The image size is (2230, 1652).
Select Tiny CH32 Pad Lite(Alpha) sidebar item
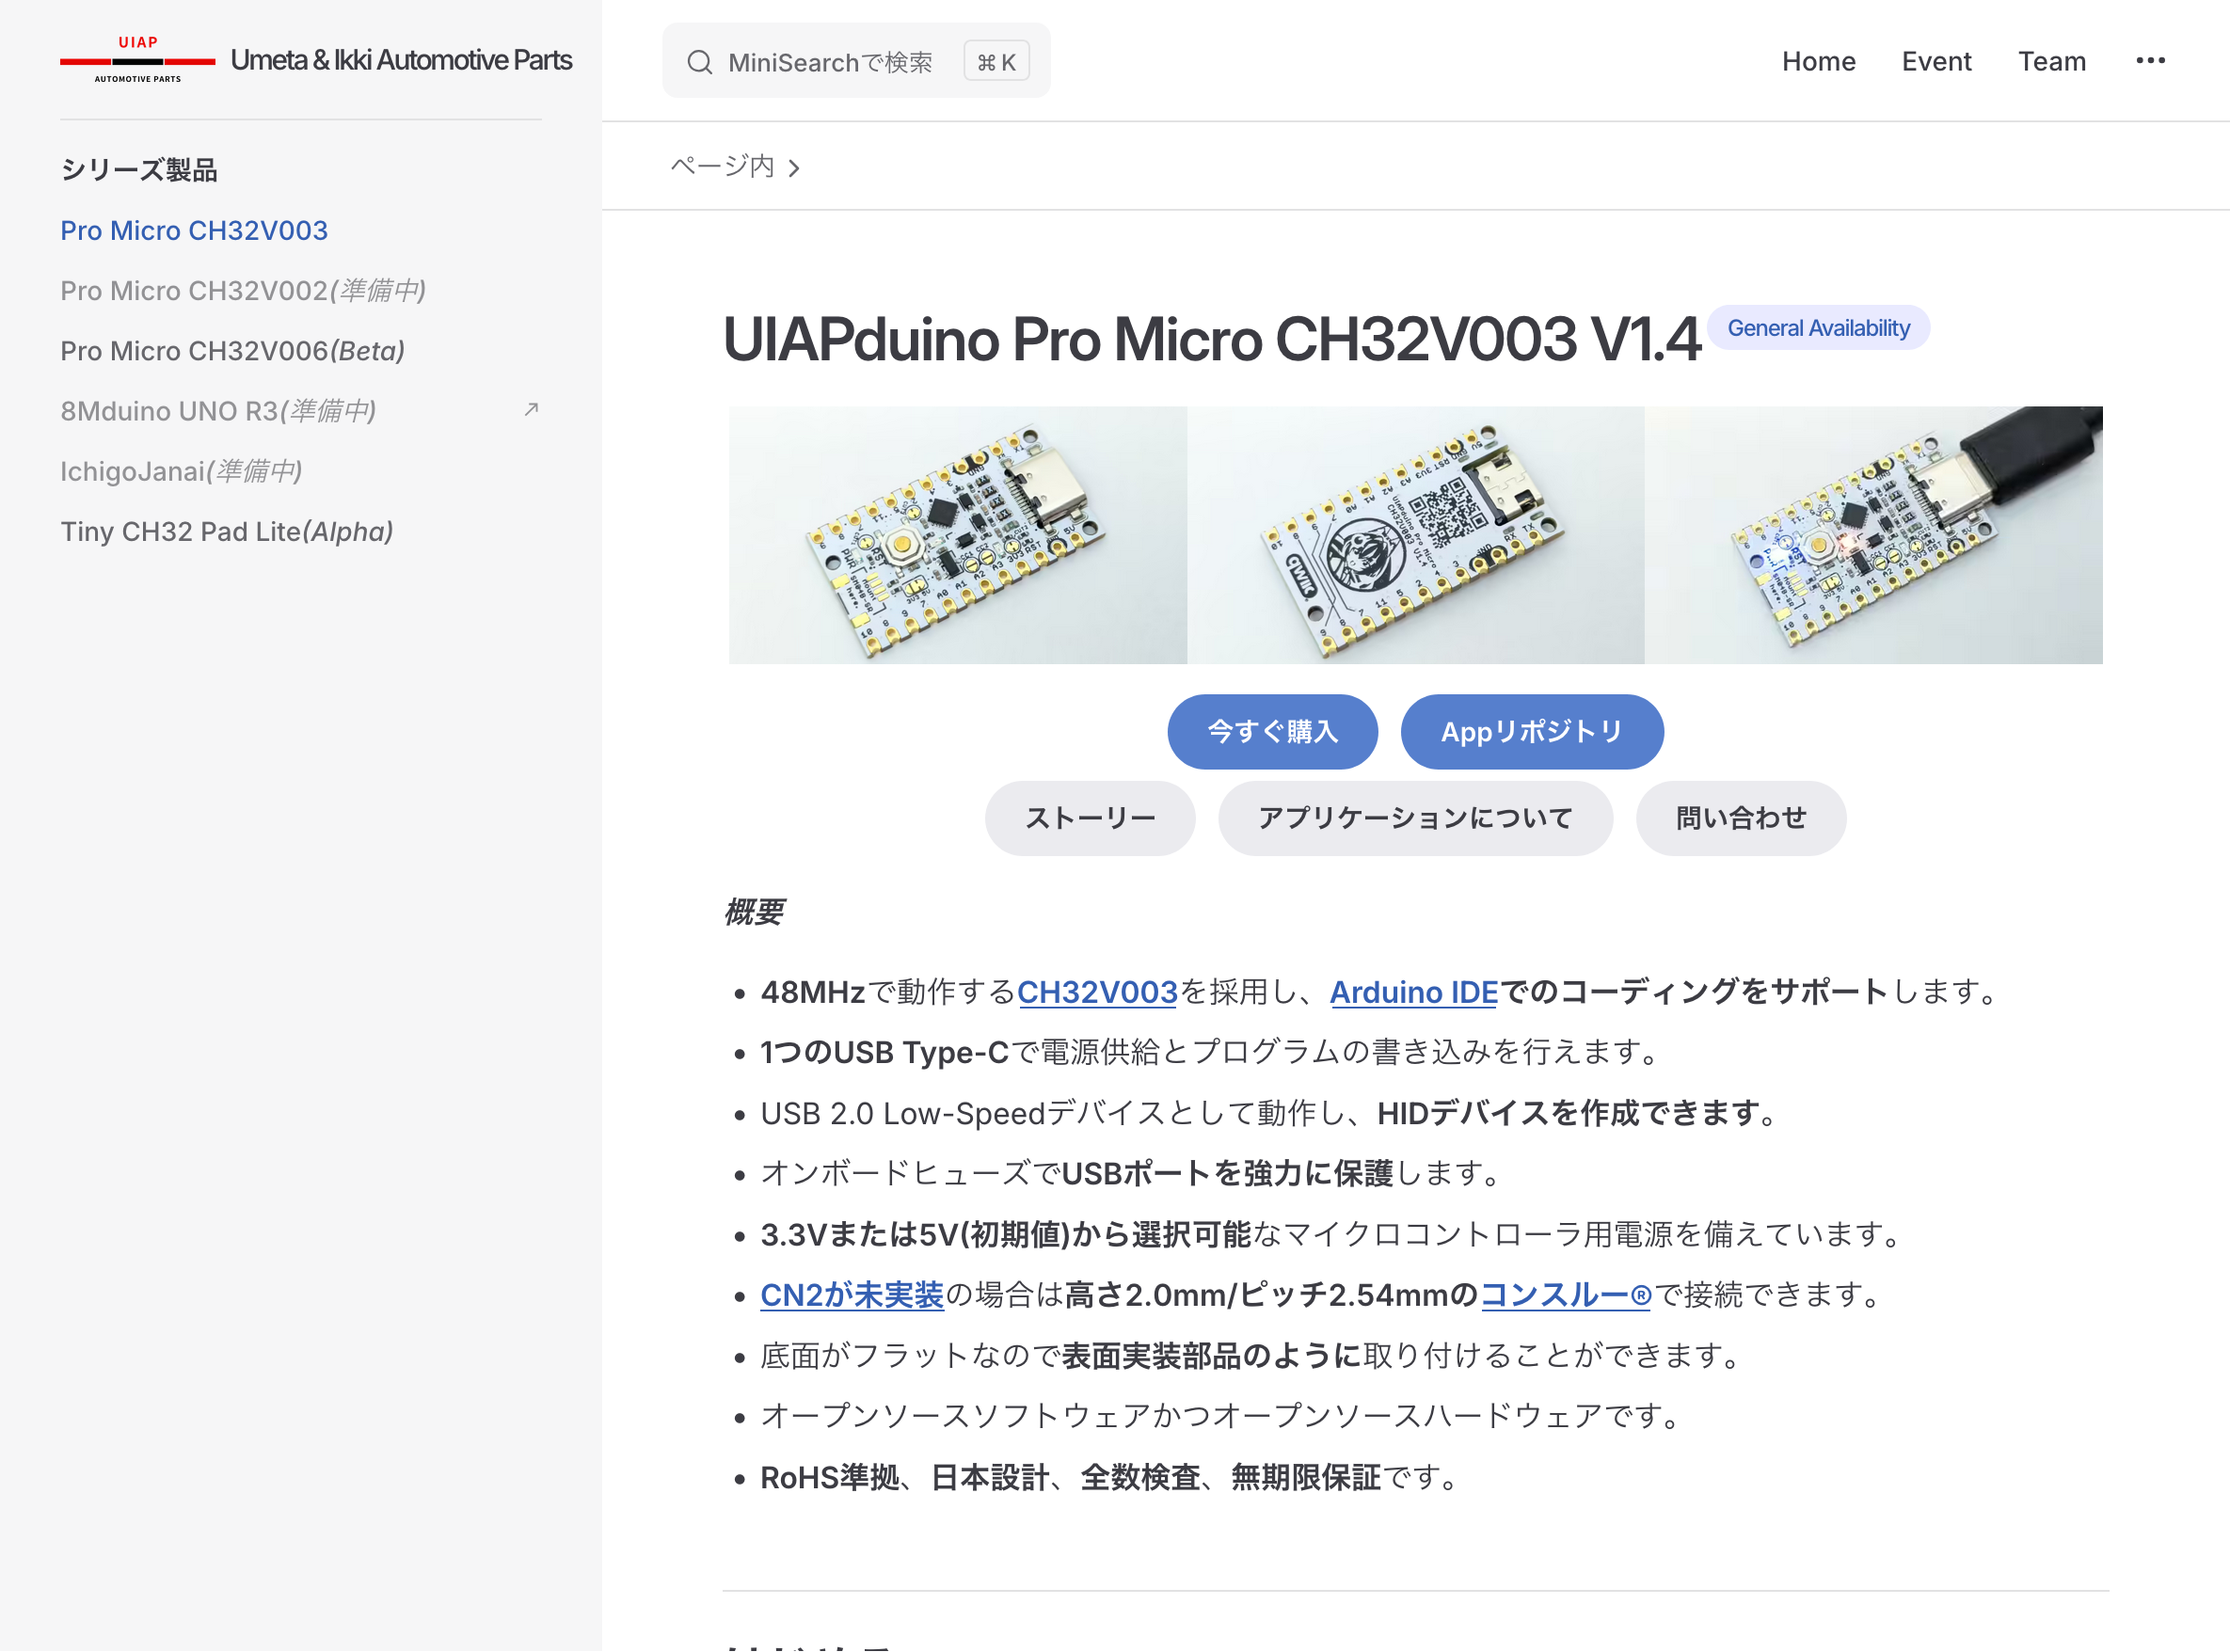pos(226,531)
